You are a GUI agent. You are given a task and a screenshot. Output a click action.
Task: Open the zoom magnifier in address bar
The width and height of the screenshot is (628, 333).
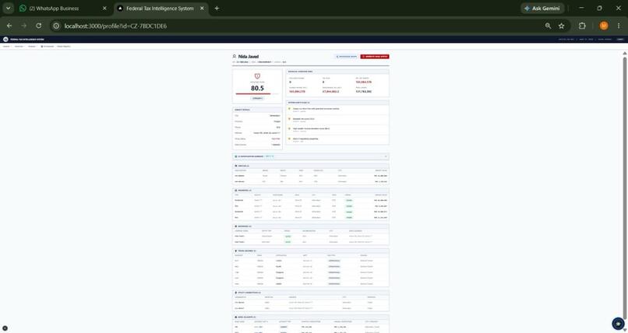tap(548, 26)
